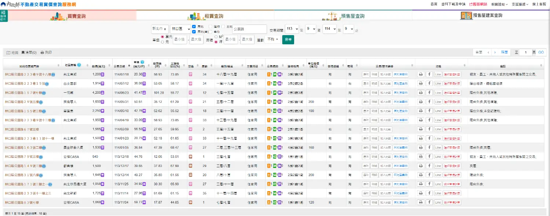Expand the 相關連結 menu in the top bar

click(499, 4)
